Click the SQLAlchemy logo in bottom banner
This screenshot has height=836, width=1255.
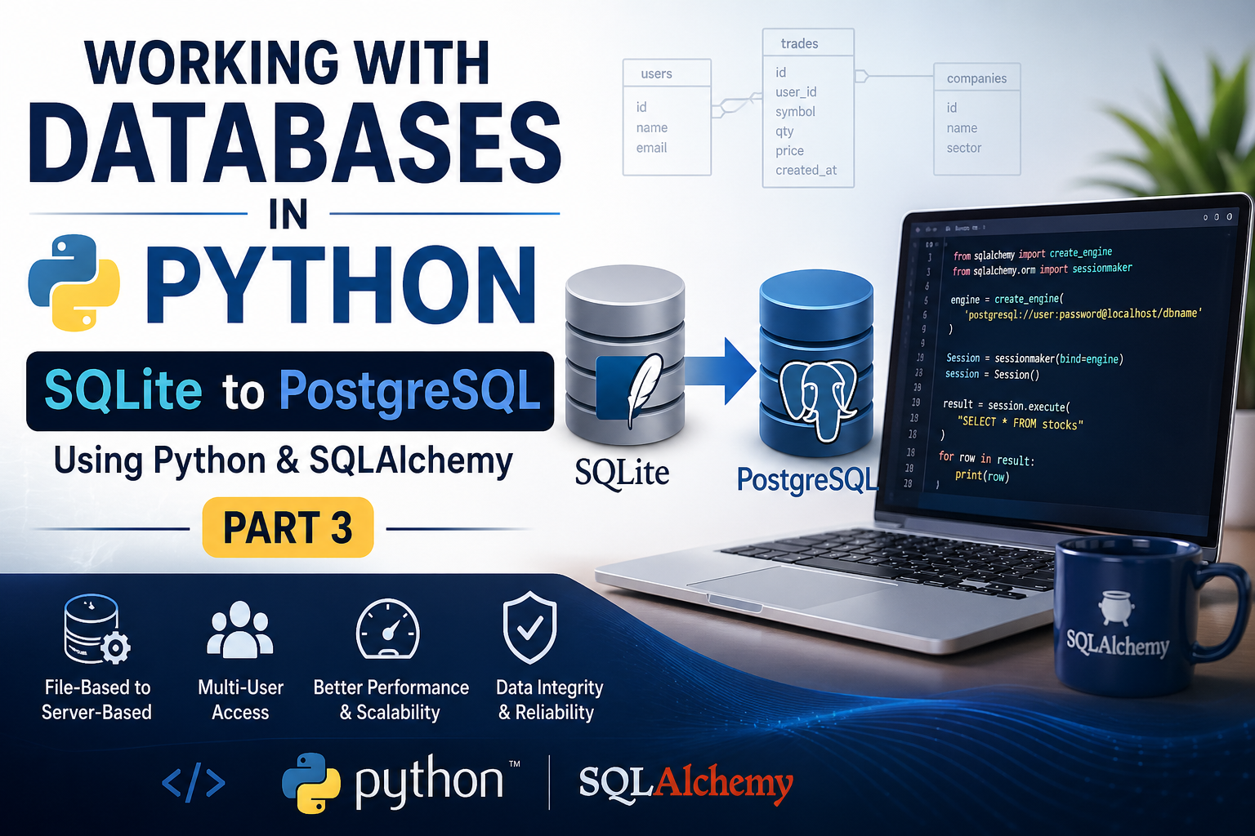click(x=686, y=782)
